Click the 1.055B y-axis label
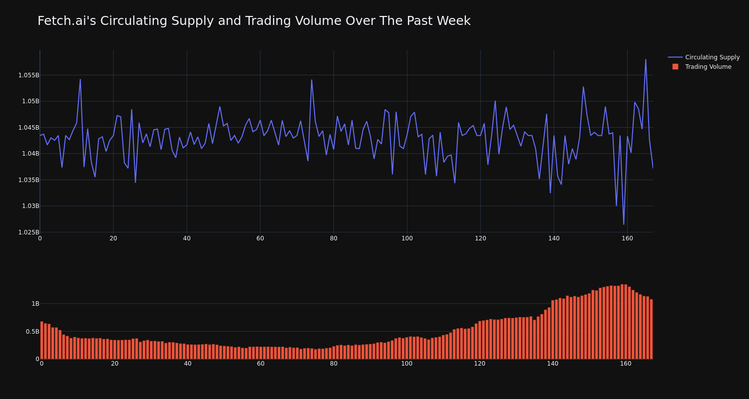The image size is (749, 399). pos(28,75)
